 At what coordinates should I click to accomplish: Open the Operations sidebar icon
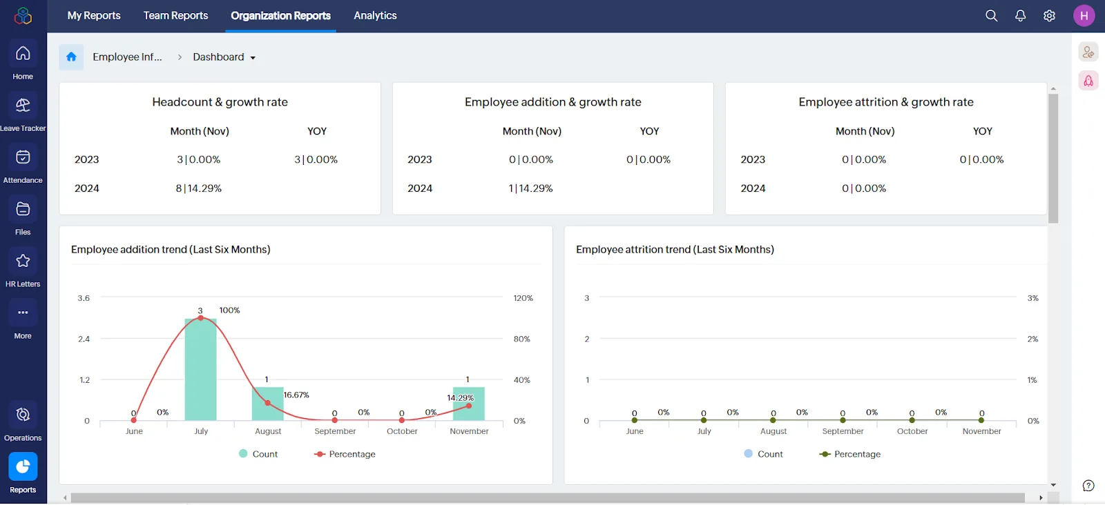pos(23,415)
